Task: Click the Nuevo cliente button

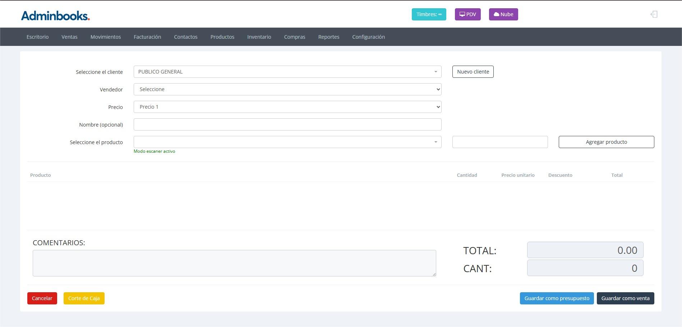Action: 473,72
